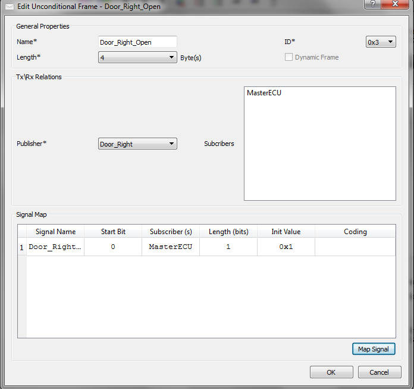Open the Publisher dropdown Door_Right
The image size is (414, 389).
tap(137, 144)
